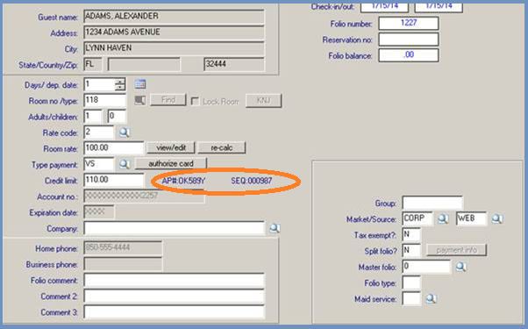This screenshot has height=329, width=528.
Task: Increase days with the spinner up arrow
Action: (120, 82)
